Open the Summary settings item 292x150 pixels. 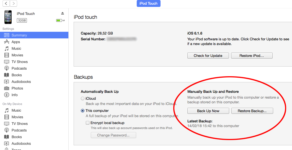tap(19, 35)
